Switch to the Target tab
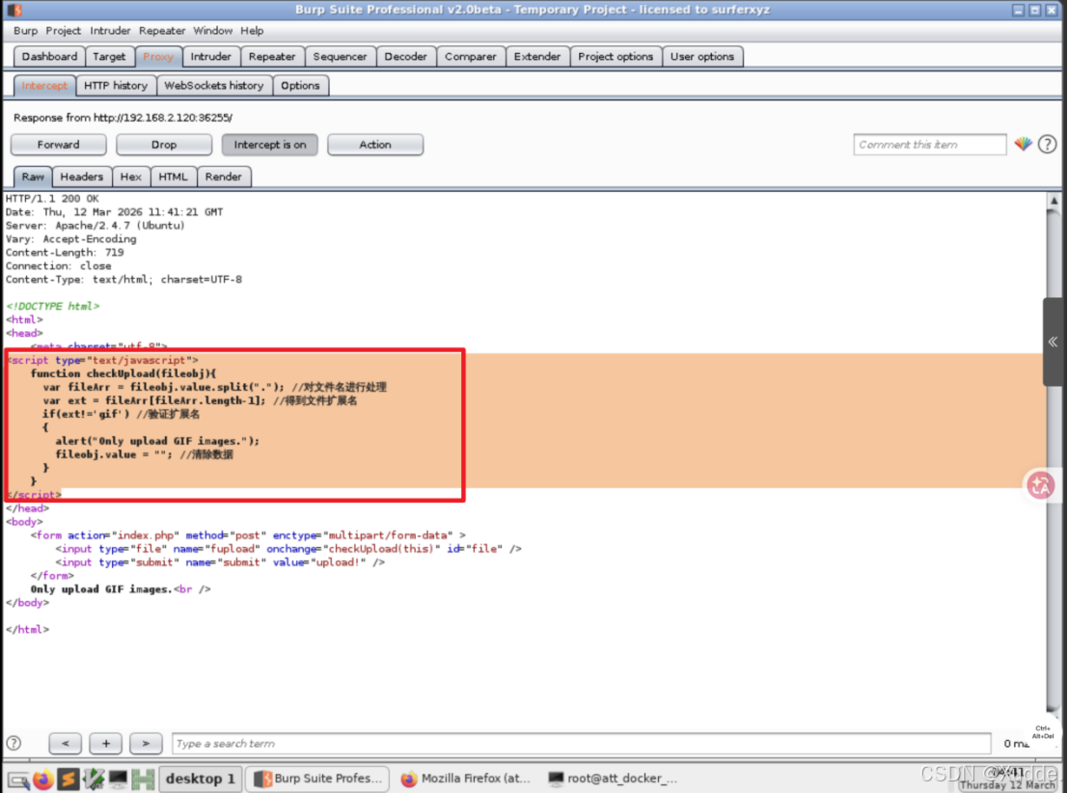 [x=109, y=57]
